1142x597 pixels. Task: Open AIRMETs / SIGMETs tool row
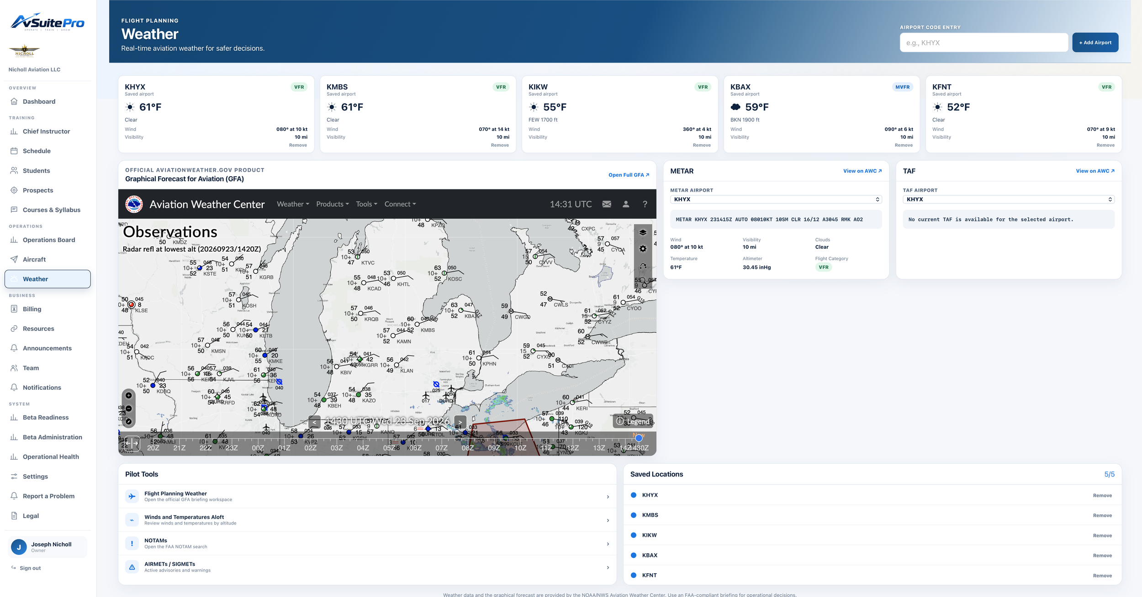coord(367,567)
